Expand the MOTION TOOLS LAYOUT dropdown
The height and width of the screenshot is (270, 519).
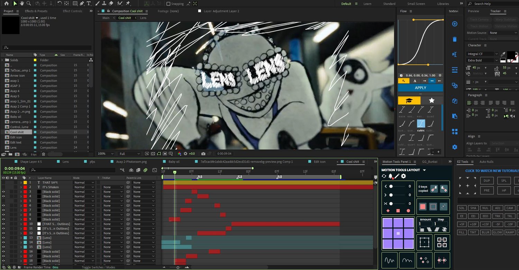click(424, 170)
